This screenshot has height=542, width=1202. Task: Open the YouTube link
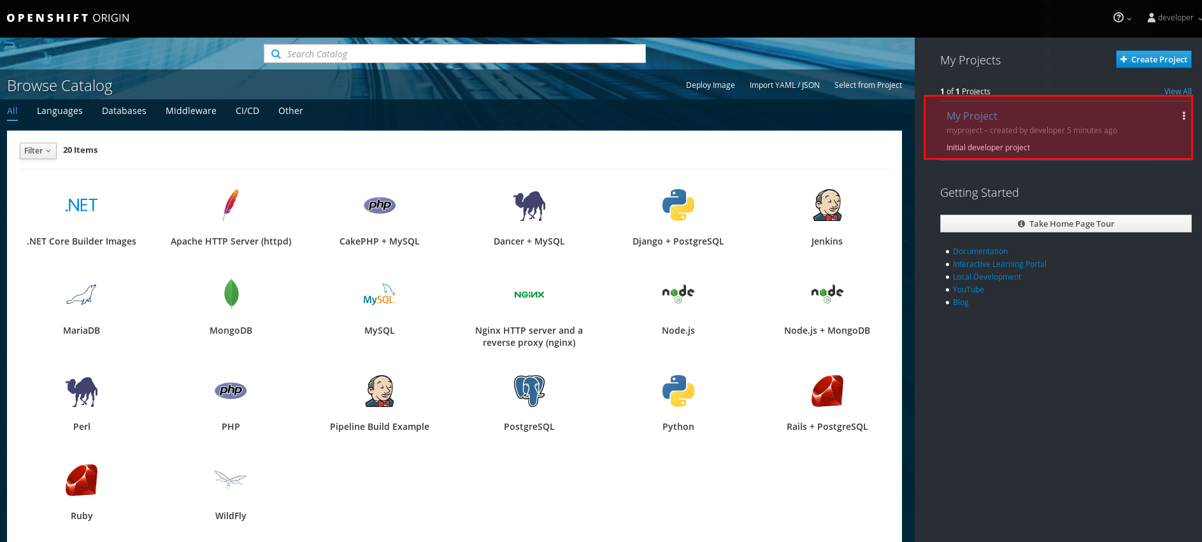[968, 290]
